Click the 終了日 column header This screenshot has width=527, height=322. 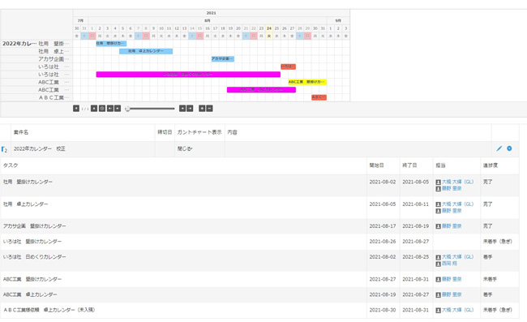point(409,165)
